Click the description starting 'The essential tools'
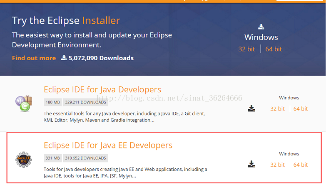 coord(124,117)
